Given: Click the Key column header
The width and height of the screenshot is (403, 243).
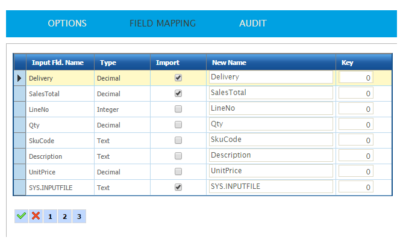Looking at the screenshot, I should point(348,63).
